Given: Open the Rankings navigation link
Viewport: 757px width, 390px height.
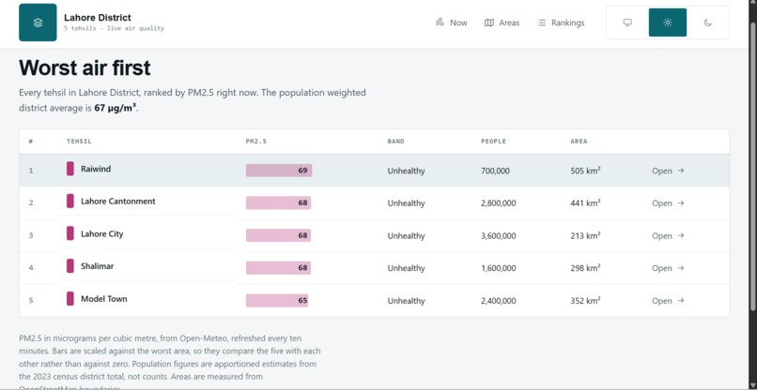Looking at the screenshot, I should pyautogui.click(x=561, y=22).
